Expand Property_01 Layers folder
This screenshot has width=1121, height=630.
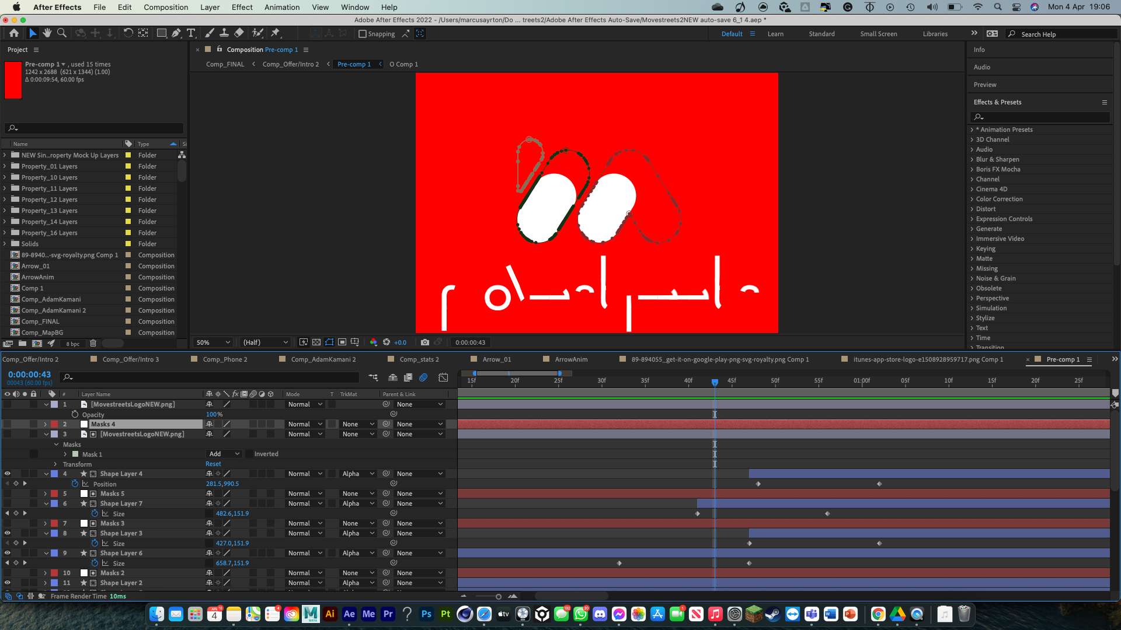pos(5,166)
